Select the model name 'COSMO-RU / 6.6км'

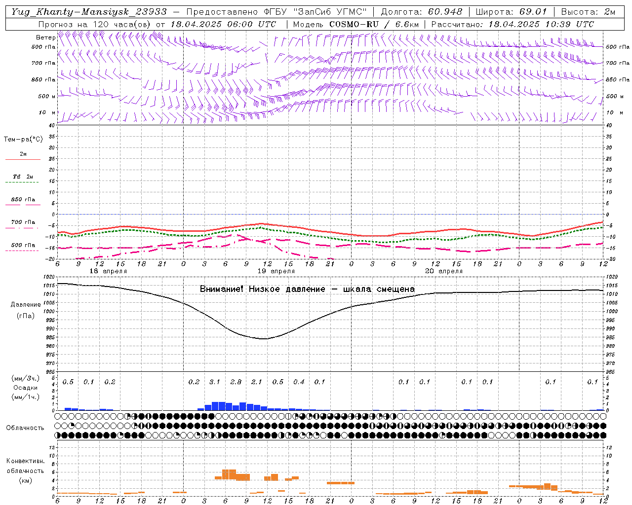374,24
